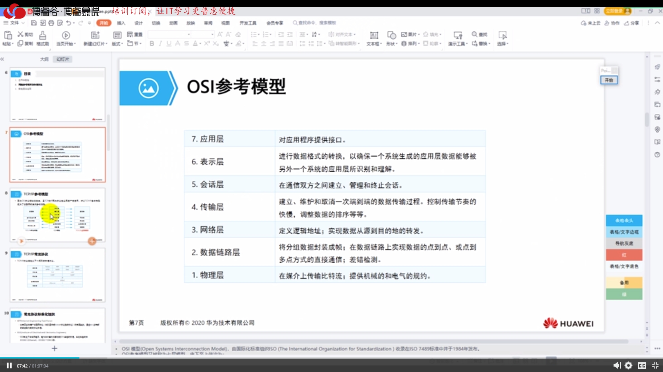Image resolution: width=663 pixels, height=372 pixels.
Task: Click the New Slide icon
Action: pyautogui.click(x=95, y=35)
